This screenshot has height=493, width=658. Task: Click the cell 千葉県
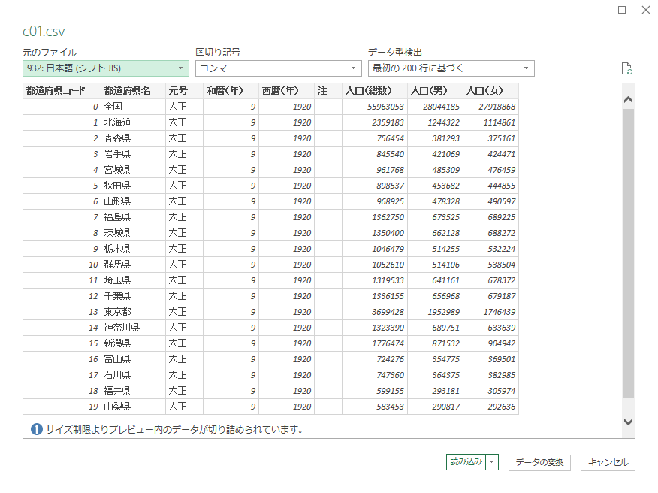[x=133, y=296]
